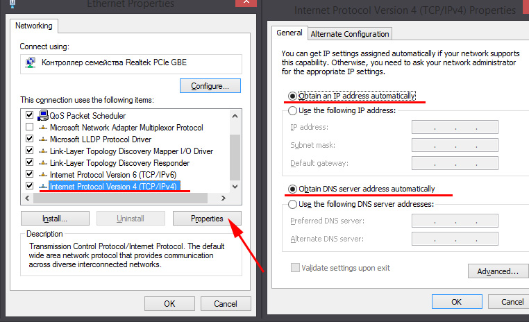The width and height of the screenshot is (529, 322).
Task: Click the items list scroll right arrow
Action: (224, 198)
